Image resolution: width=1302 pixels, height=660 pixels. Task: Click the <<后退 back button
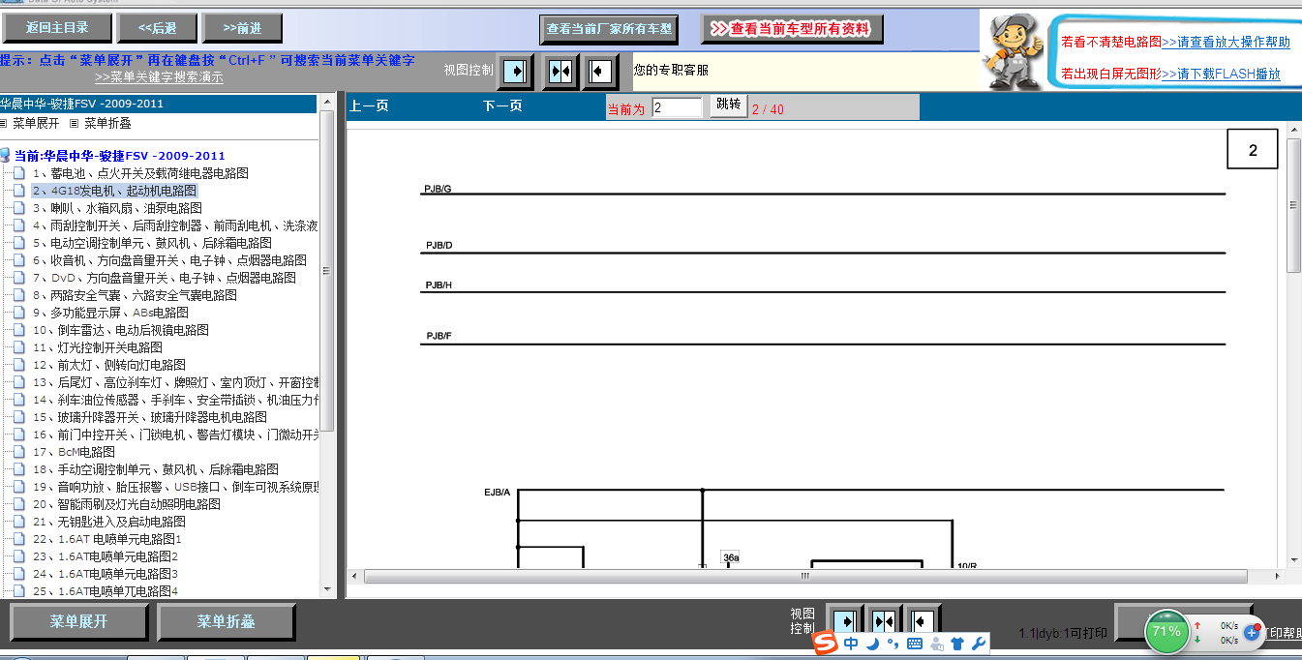click(158, 28)
